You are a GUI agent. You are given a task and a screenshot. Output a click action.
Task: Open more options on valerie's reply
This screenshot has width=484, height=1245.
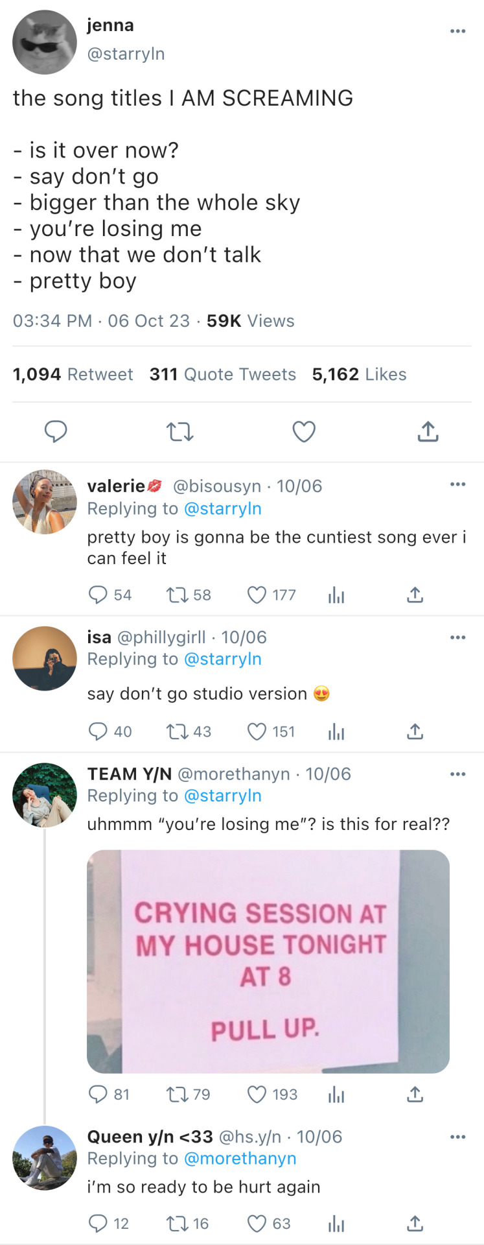click(457, 484)
